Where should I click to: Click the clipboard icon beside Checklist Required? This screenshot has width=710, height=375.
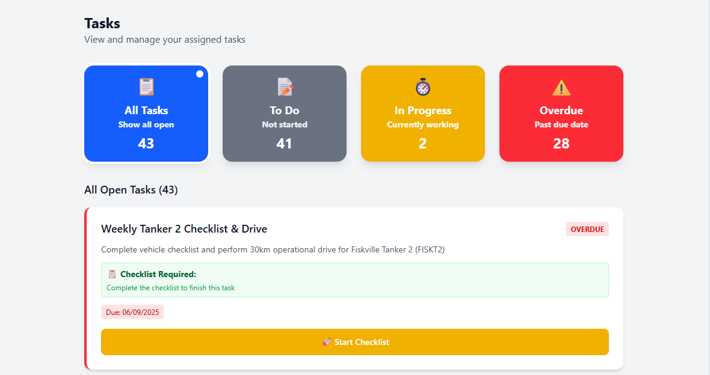point(112,273)
